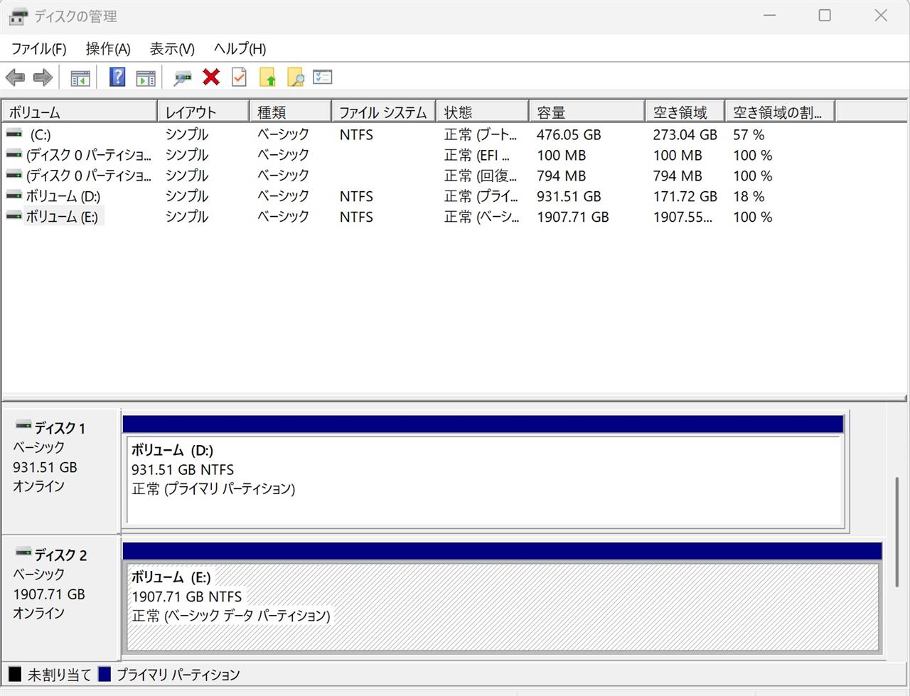Click the Disk Management app title icon
This screenshot has width=910, height=696.
click(18, 16)
